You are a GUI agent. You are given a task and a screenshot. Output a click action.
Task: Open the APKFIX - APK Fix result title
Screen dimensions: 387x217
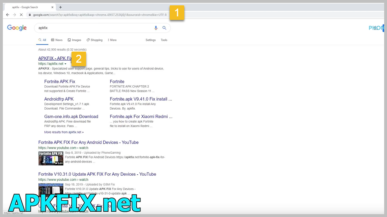point(55,58)
